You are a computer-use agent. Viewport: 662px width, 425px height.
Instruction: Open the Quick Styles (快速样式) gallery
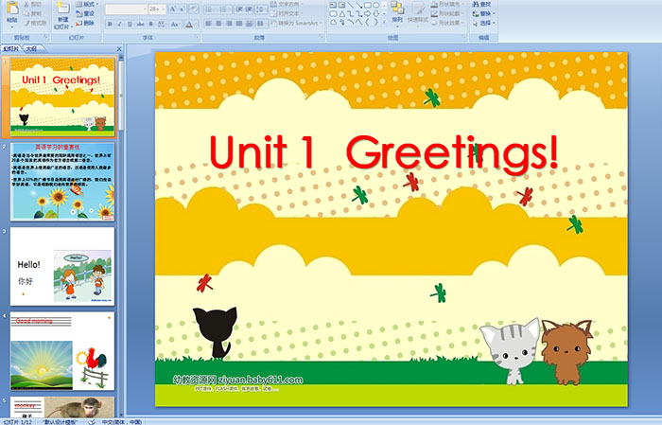click(x=418, y=12)
